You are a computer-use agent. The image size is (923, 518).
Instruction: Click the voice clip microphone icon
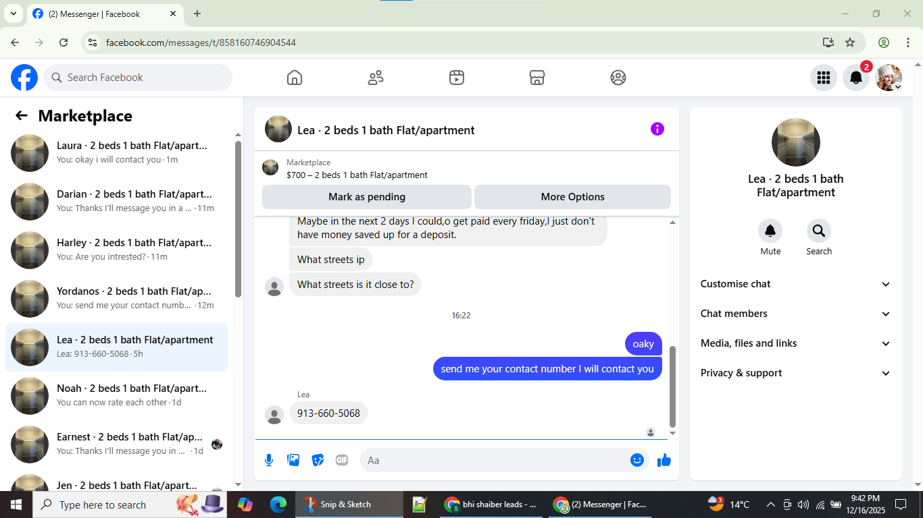pyautogui.click(x=269, y=460)
